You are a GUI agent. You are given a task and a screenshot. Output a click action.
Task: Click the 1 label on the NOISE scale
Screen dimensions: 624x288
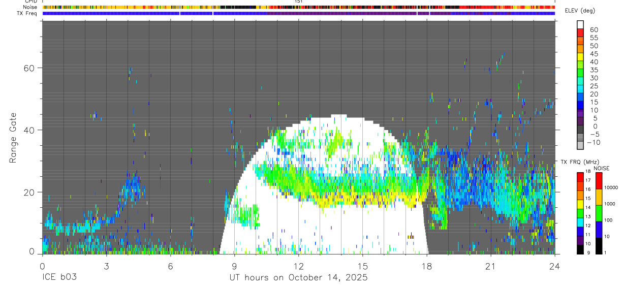(605, 253)
